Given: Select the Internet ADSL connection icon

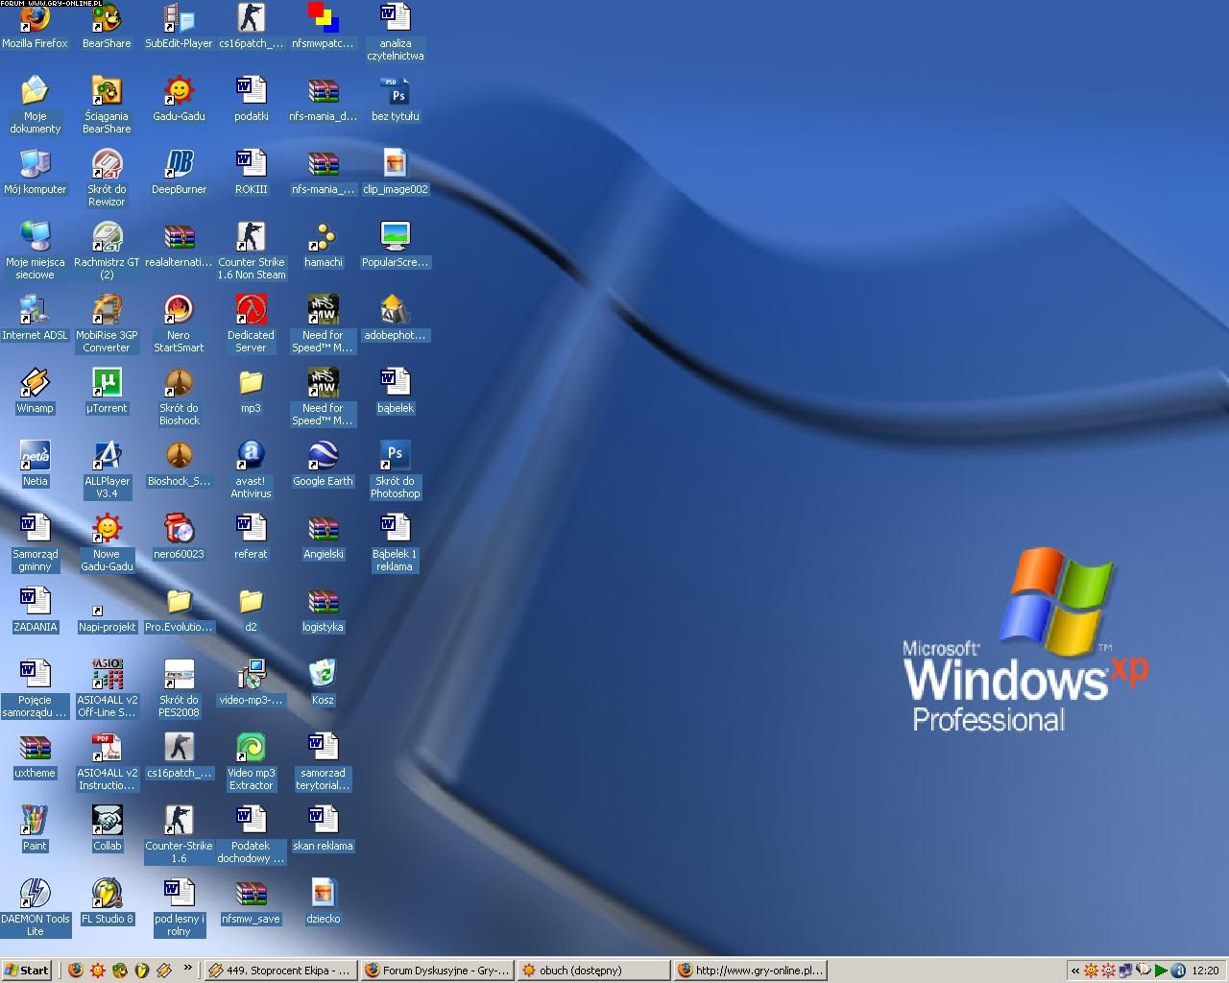Looking at the screenshot, I should tap(35, 318).
